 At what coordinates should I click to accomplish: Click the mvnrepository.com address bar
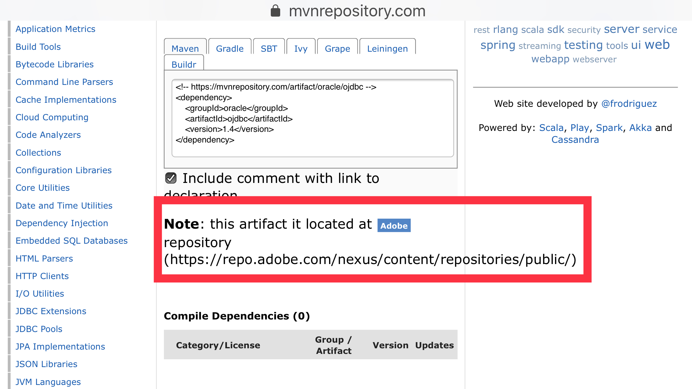tap(357, 11)
